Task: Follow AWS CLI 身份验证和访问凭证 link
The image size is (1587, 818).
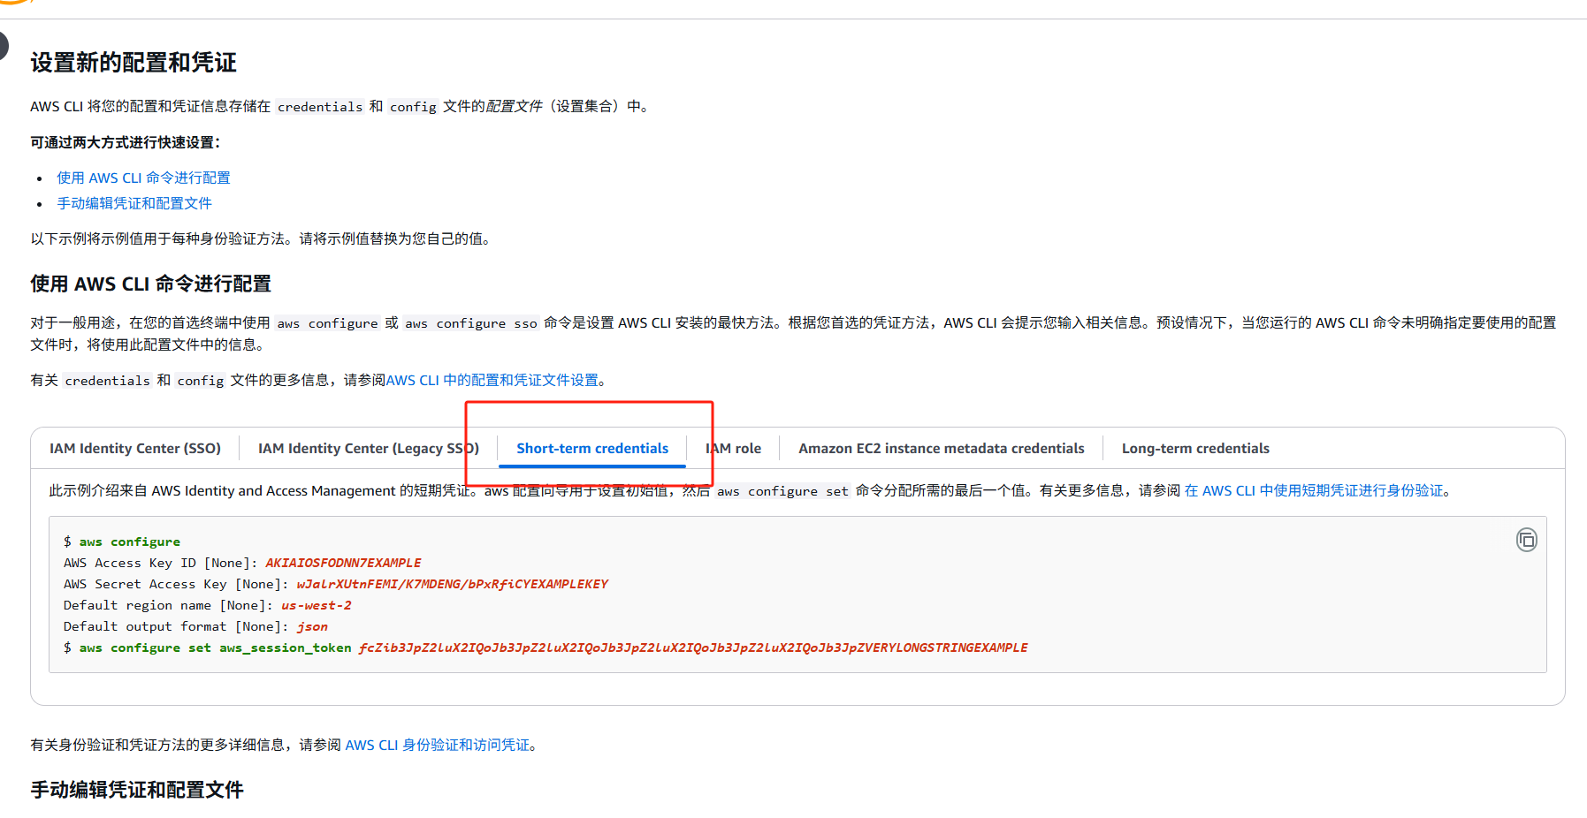Action: click(438, 745)
